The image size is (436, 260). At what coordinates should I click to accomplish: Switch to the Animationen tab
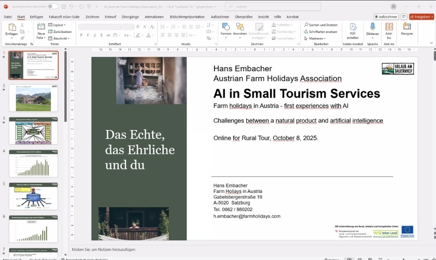(x=154, y=17)
